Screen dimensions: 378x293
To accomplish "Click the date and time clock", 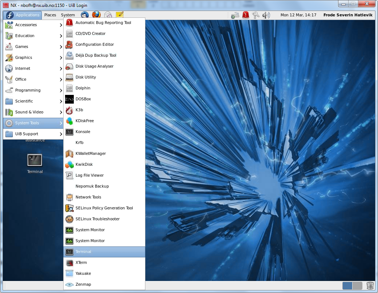I will [x=298, y=15].
